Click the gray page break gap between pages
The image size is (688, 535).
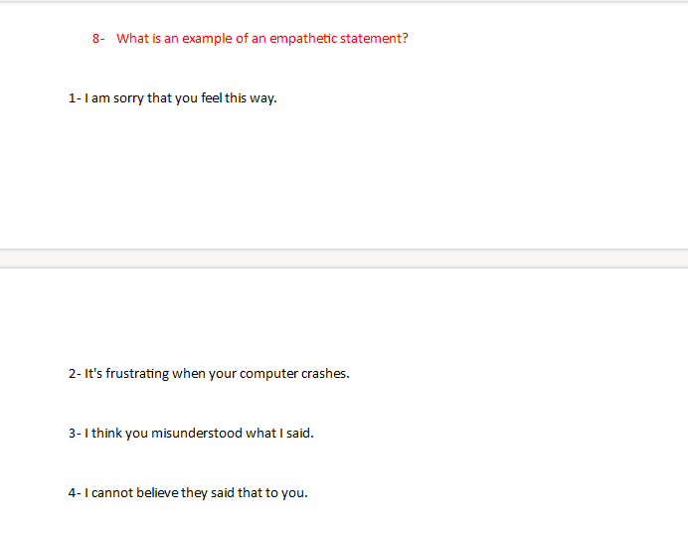coord(344,259)
